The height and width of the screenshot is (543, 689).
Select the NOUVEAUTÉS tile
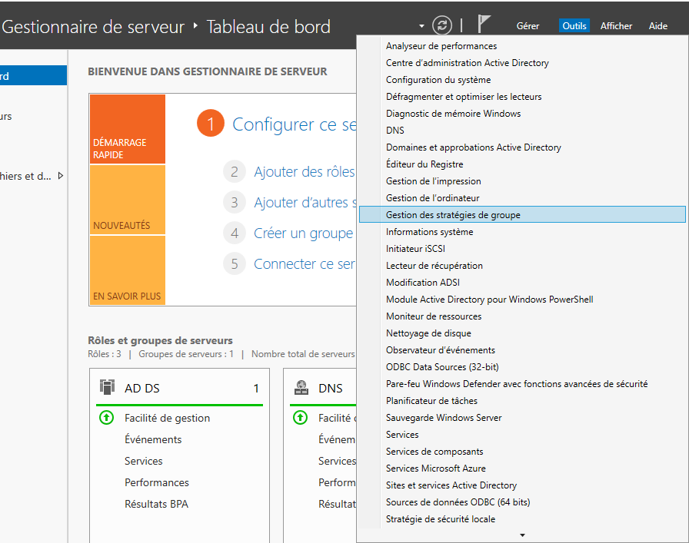(x=127, y=200)
